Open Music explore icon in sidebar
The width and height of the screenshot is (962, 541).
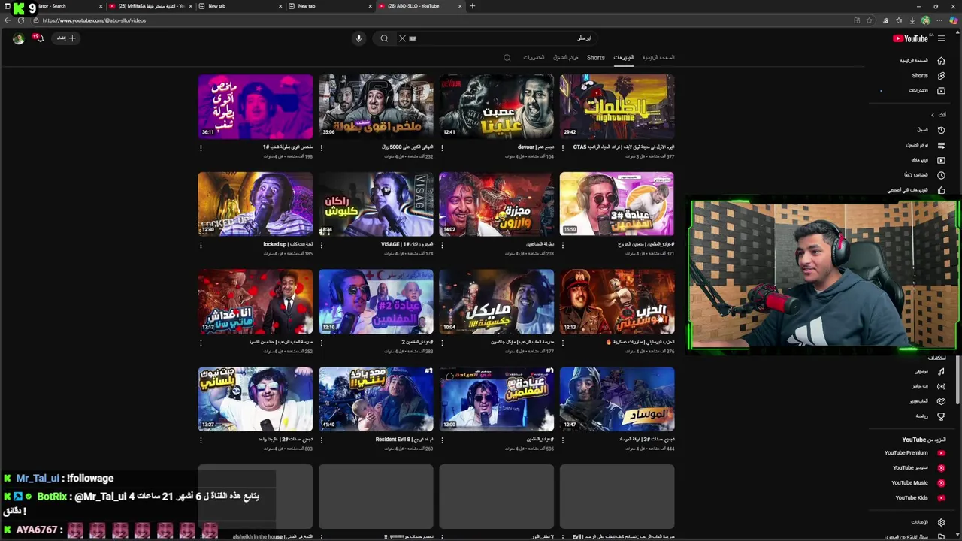click(x=941, y=371)
